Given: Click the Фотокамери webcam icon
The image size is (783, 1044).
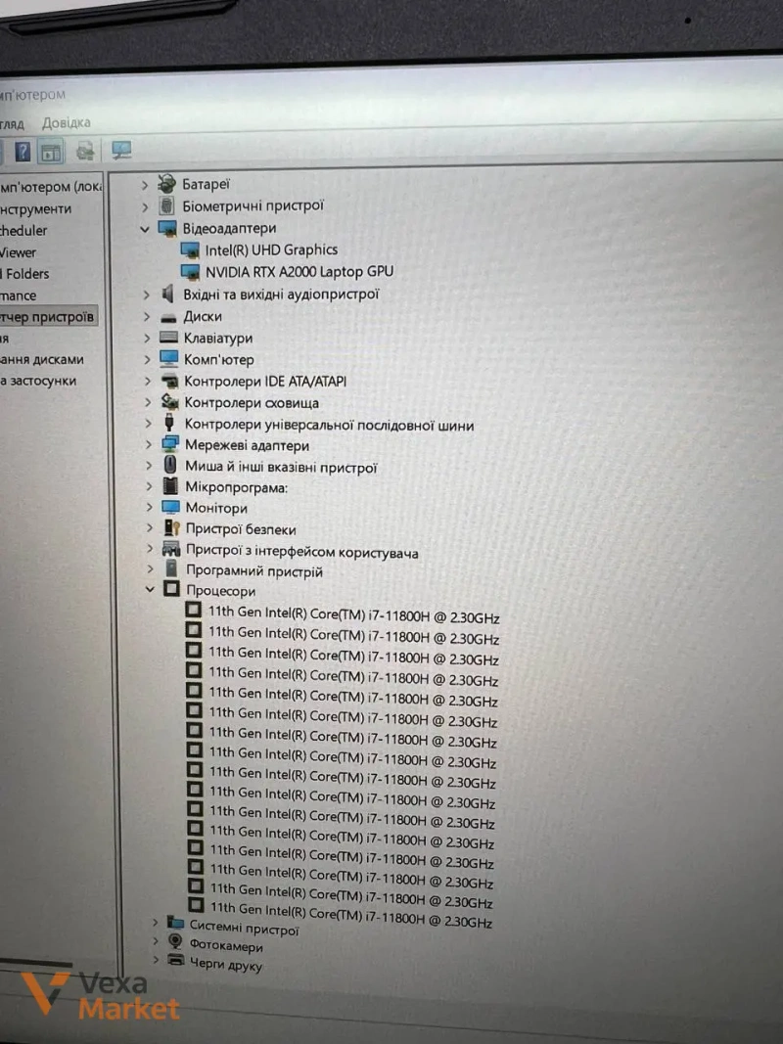Looking at the screenshot, I should 176,941.
